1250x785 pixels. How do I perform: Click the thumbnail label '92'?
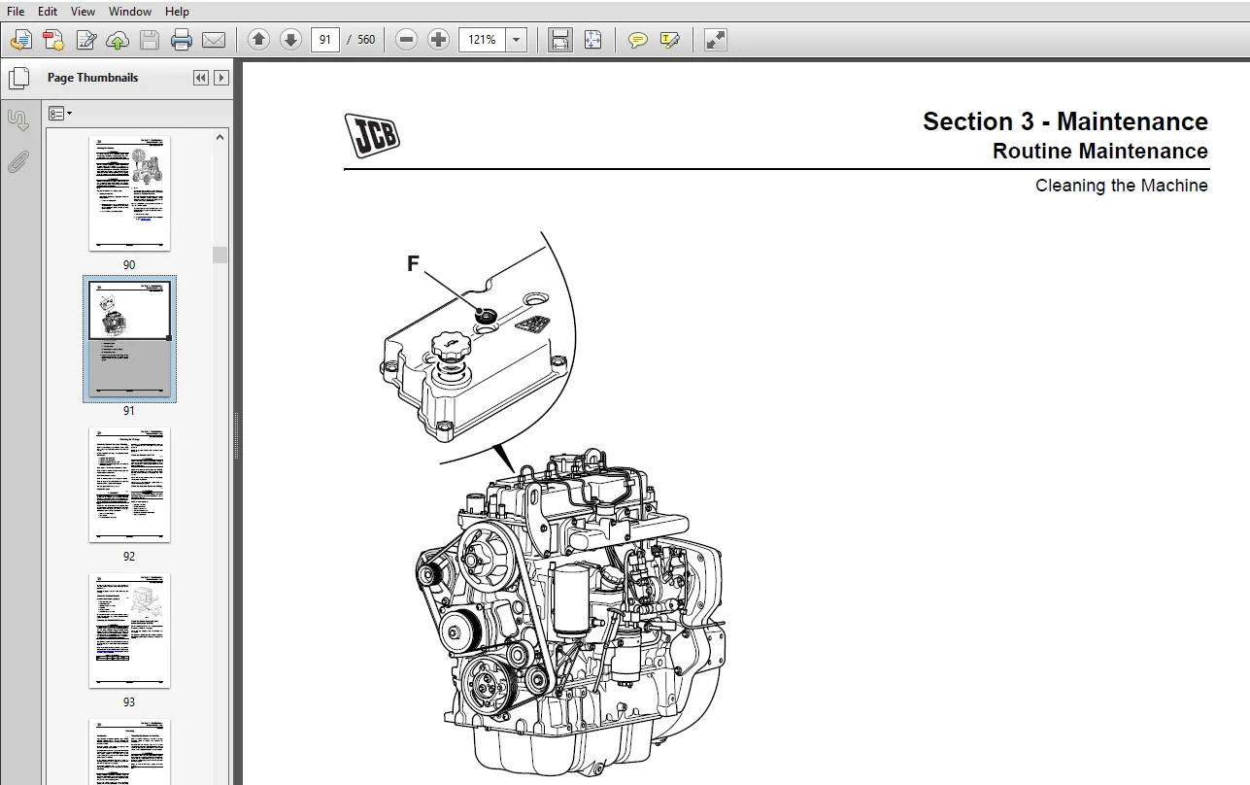(x=129, y=557)
